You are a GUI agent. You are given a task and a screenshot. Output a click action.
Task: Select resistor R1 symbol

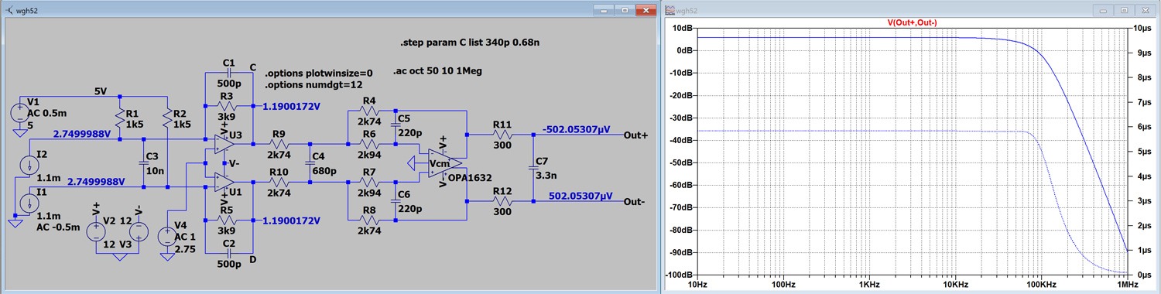120,118
